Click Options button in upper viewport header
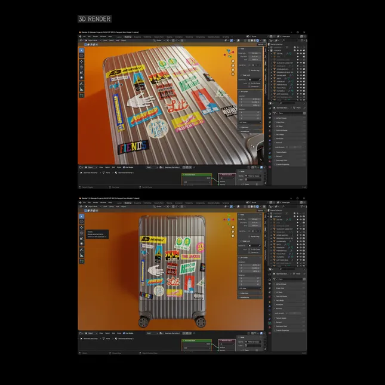 point(261,44)
